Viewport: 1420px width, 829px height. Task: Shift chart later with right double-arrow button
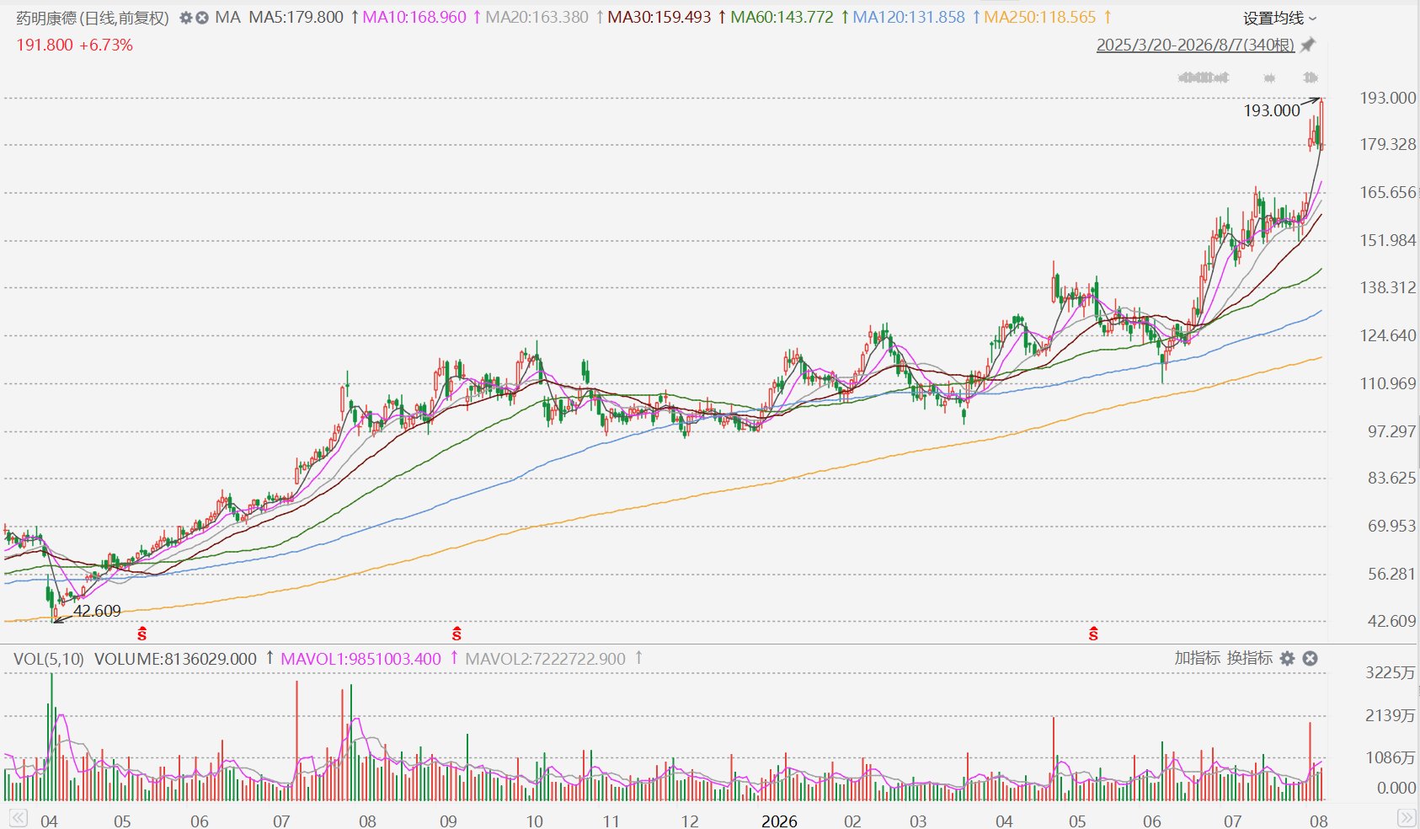pyautogui.click(x=1407, y=819)
